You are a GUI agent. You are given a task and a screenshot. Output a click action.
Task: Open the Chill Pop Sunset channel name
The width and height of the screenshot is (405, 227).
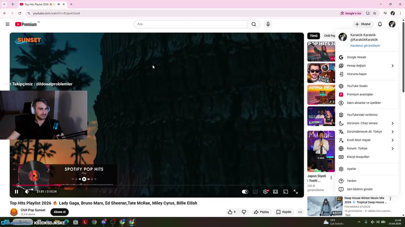pyautogui.click(x=33, y=210)
